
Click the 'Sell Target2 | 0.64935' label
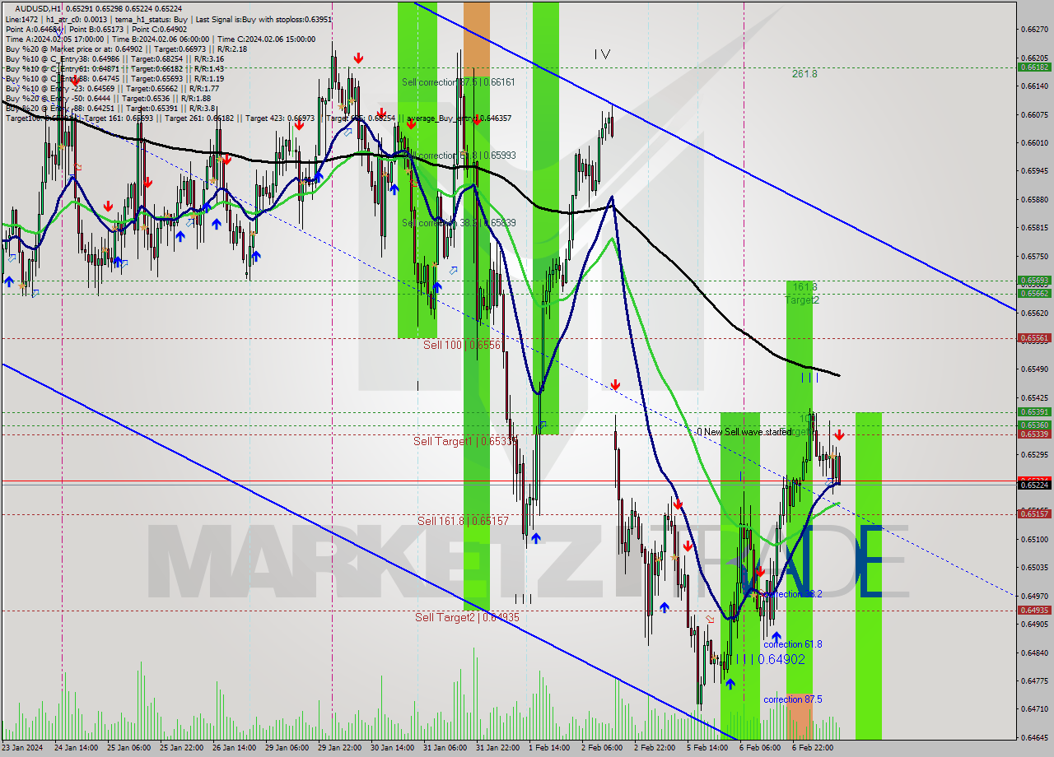click(467, 617)
